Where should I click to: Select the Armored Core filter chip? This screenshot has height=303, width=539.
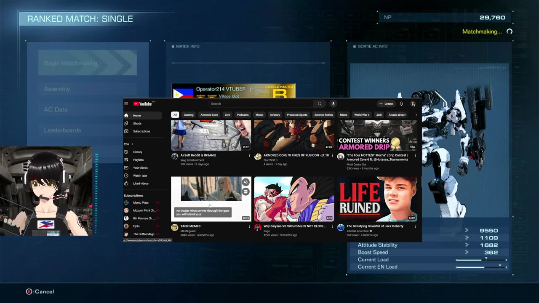pos(209,115)
